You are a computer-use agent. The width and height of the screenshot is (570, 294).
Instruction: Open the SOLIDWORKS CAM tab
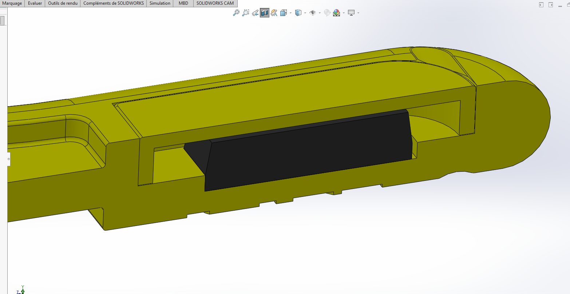coord(215,3)
